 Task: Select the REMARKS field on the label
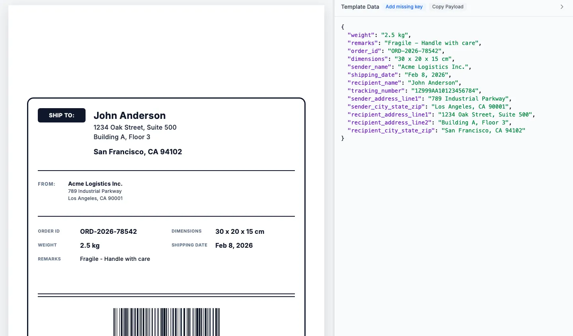click(49, 259)
